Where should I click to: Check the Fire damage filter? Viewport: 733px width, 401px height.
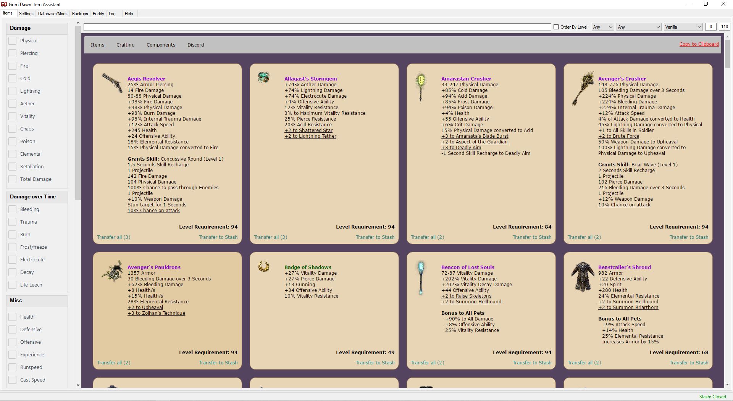13,66
